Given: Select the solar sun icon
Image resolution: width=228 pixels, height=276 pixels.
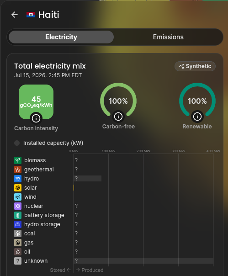Looking at the screenshot, I should click(x=18, y=188).
